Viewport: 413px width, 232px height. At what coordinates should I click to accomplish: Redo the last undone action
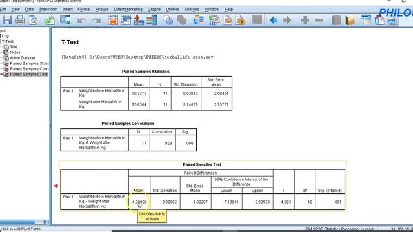click(x=96, y=20)
